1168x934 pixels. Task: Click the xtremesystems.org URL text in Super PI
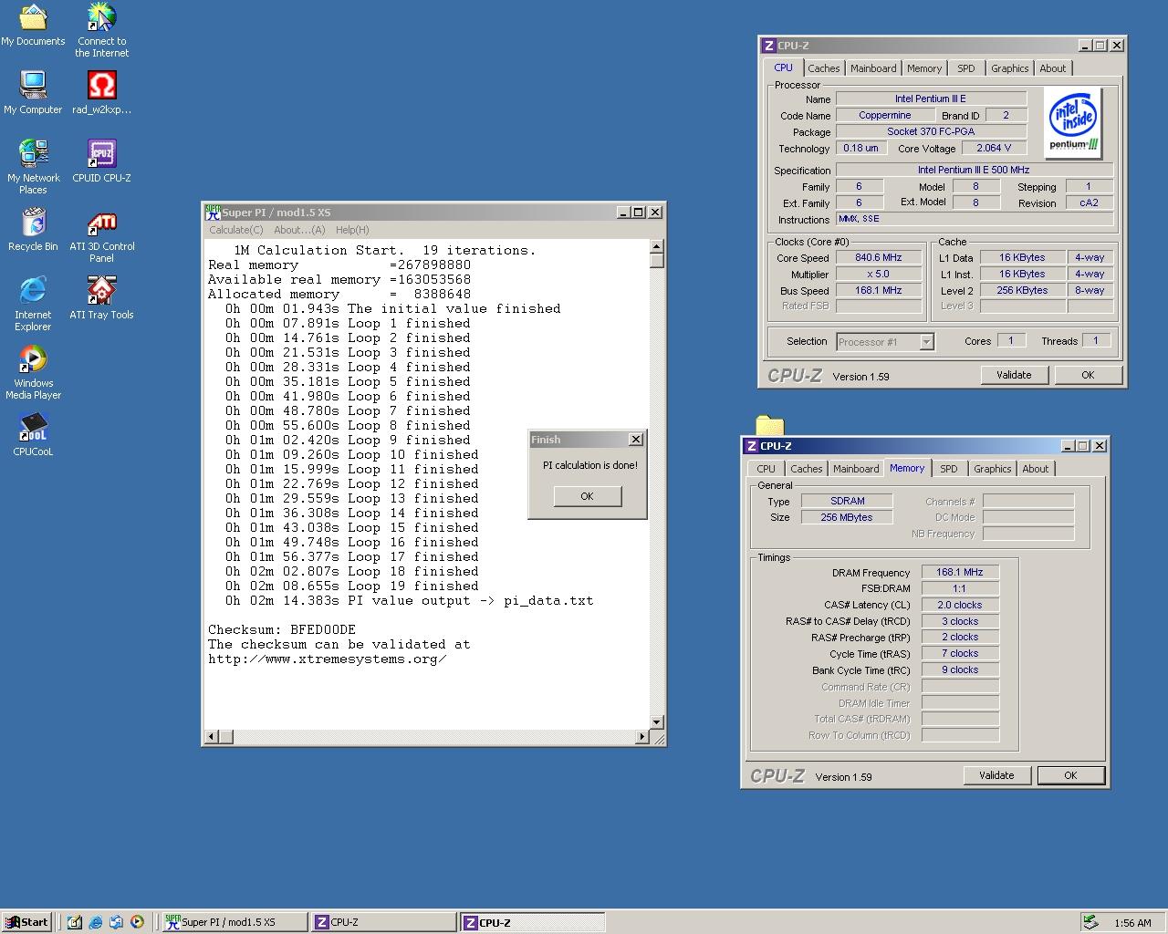(328, 659)
